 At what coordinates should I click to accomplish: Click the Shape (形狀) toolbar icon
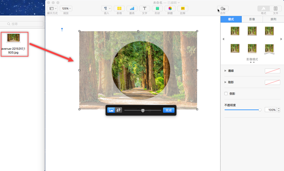pos(157,8)
